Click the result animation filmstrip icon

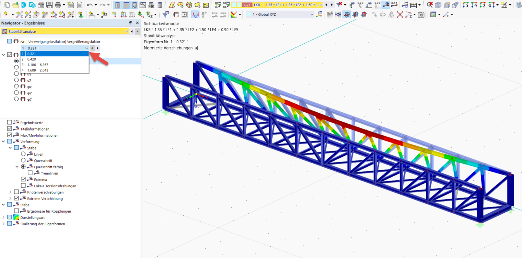tap(185, 14)
